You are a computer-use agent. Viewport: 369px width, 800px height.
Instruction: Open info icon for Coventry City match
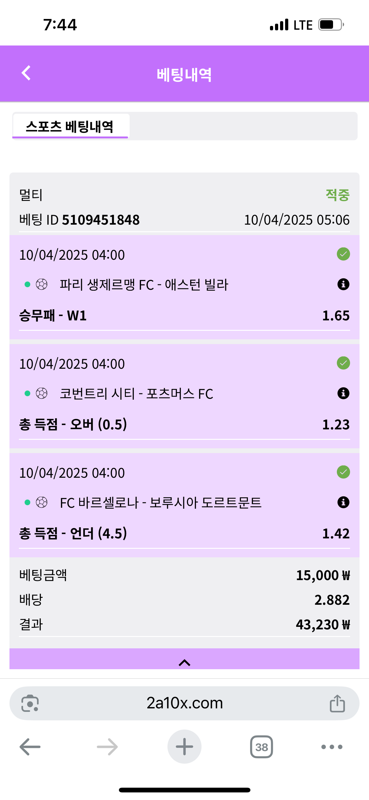point(343,393)
